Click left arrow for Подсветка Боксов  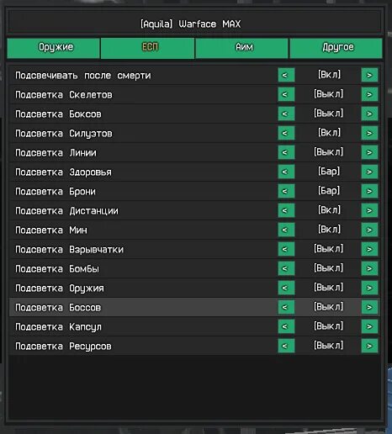coord(286,114)
